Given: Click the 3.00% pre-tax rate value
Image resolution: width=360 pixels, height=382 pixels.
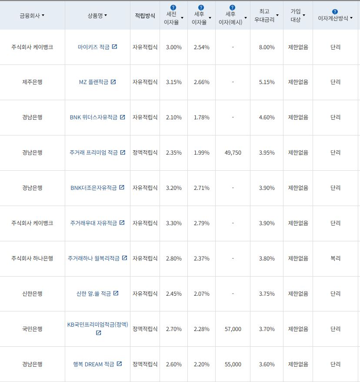Looking at the screenshot, I should (x=173, y=47).
